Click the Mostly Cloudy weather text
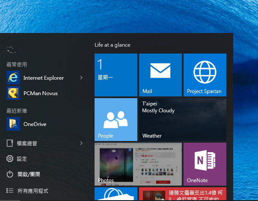The image size is (258, 201). [x=158, y=111]
